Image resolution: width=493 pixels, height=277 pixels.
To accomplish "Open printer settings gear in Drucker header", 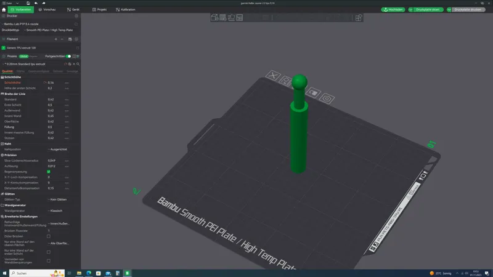I will pos(76,16).
